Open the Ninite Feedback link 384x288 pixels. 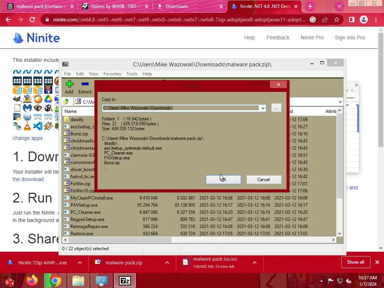pyautogui.click(x=278, y=37)
